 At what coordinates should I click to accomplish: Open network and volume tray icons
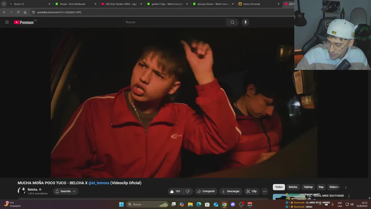point(349,204)
